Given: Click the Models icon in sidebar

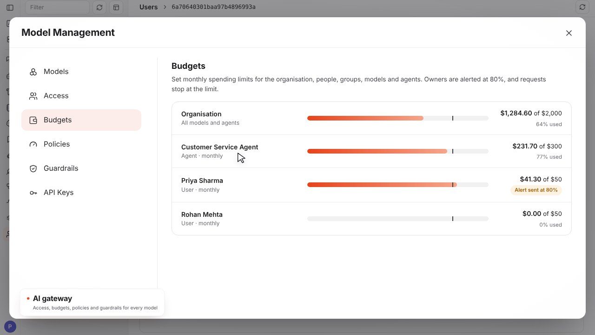Looking at the screenshot, I should click(x=33, y=72).
